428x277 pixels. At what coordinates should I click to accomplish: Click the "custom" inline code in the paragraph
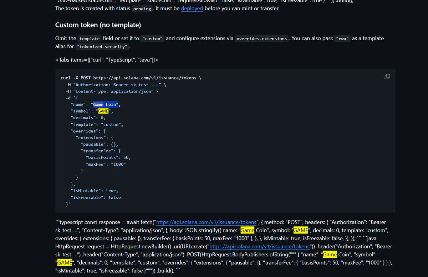(x=153, y=39)
